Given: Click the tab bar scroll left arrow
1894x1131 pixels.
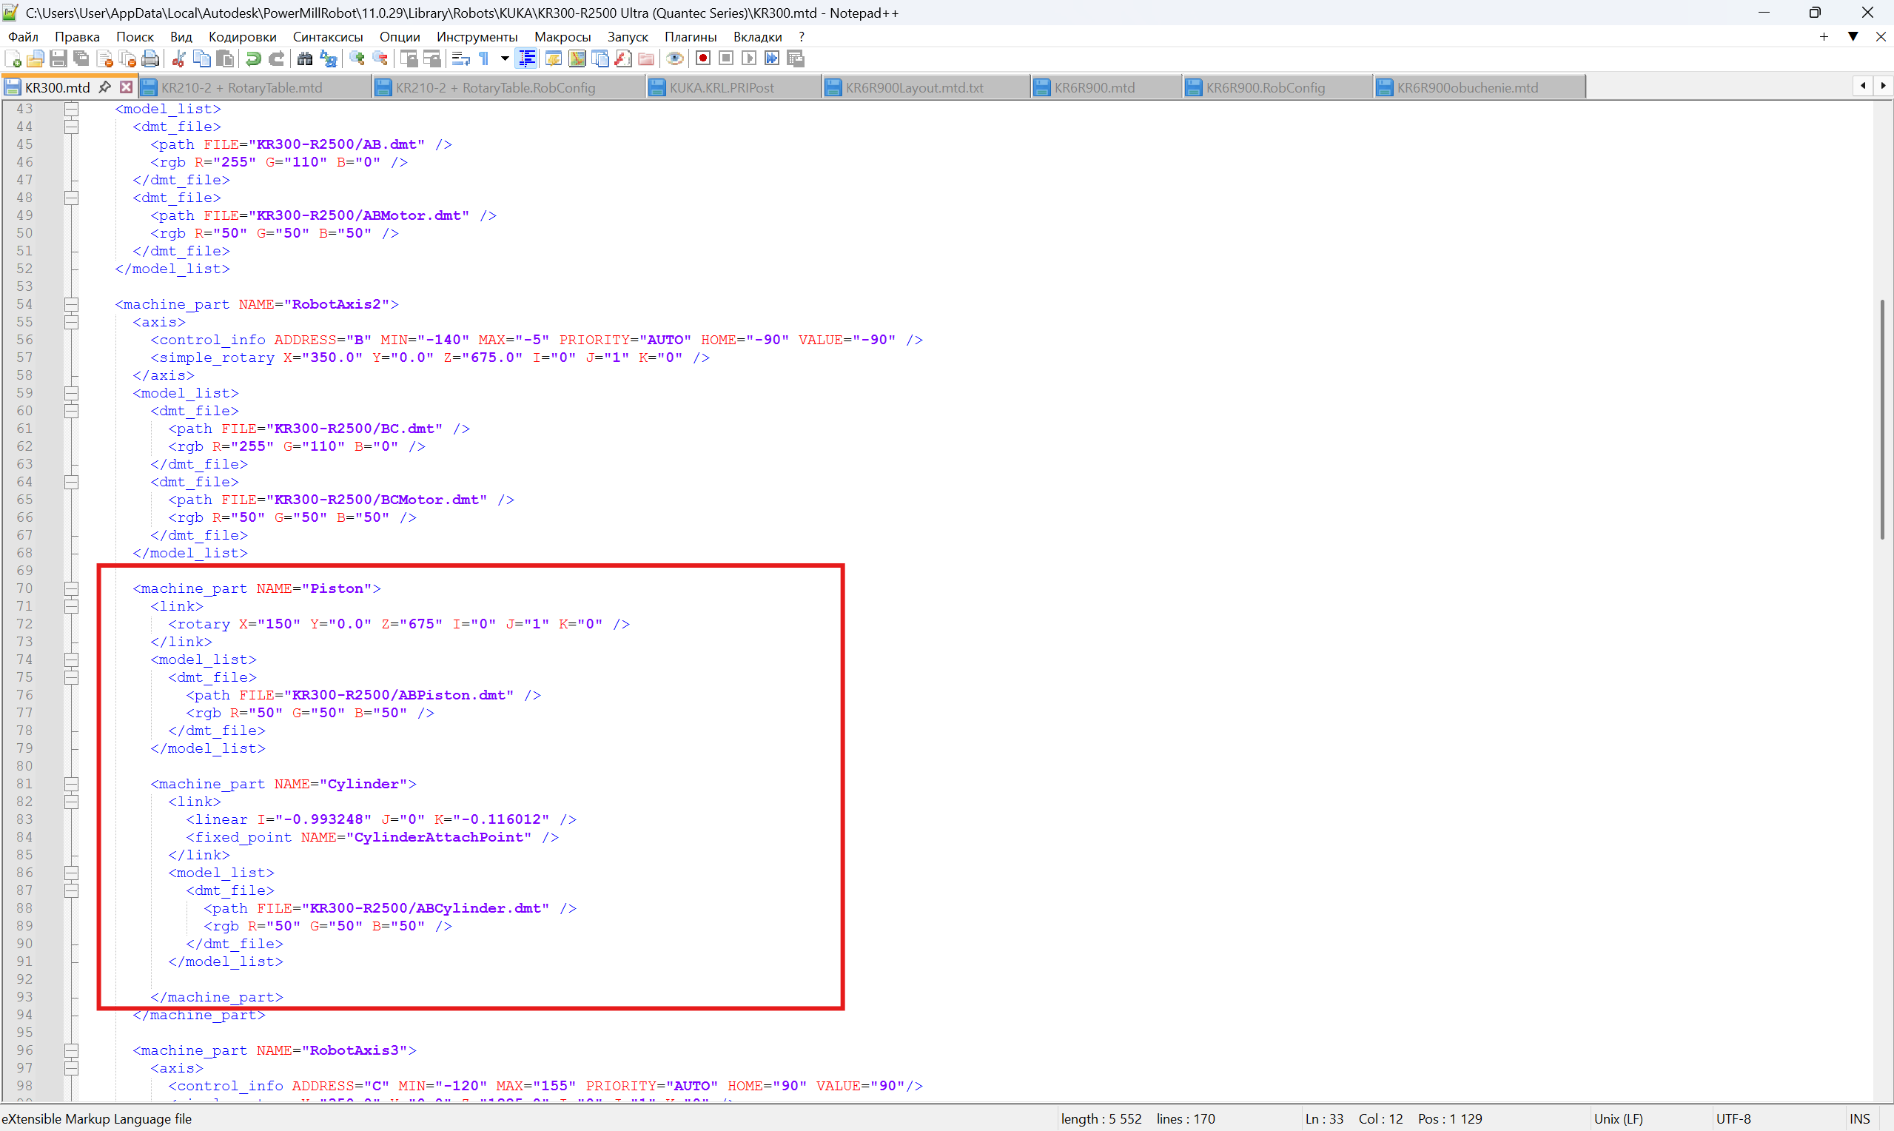Looking at the screenshot, I should click(1863, 86).
